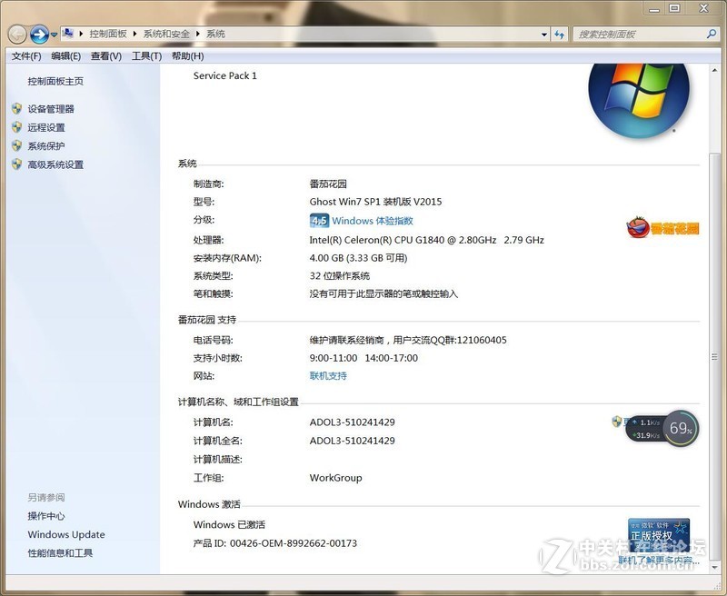Click the 4.5 experience index score badge
Viewport: 727px width, 596px height.
(x=319, y=221)
